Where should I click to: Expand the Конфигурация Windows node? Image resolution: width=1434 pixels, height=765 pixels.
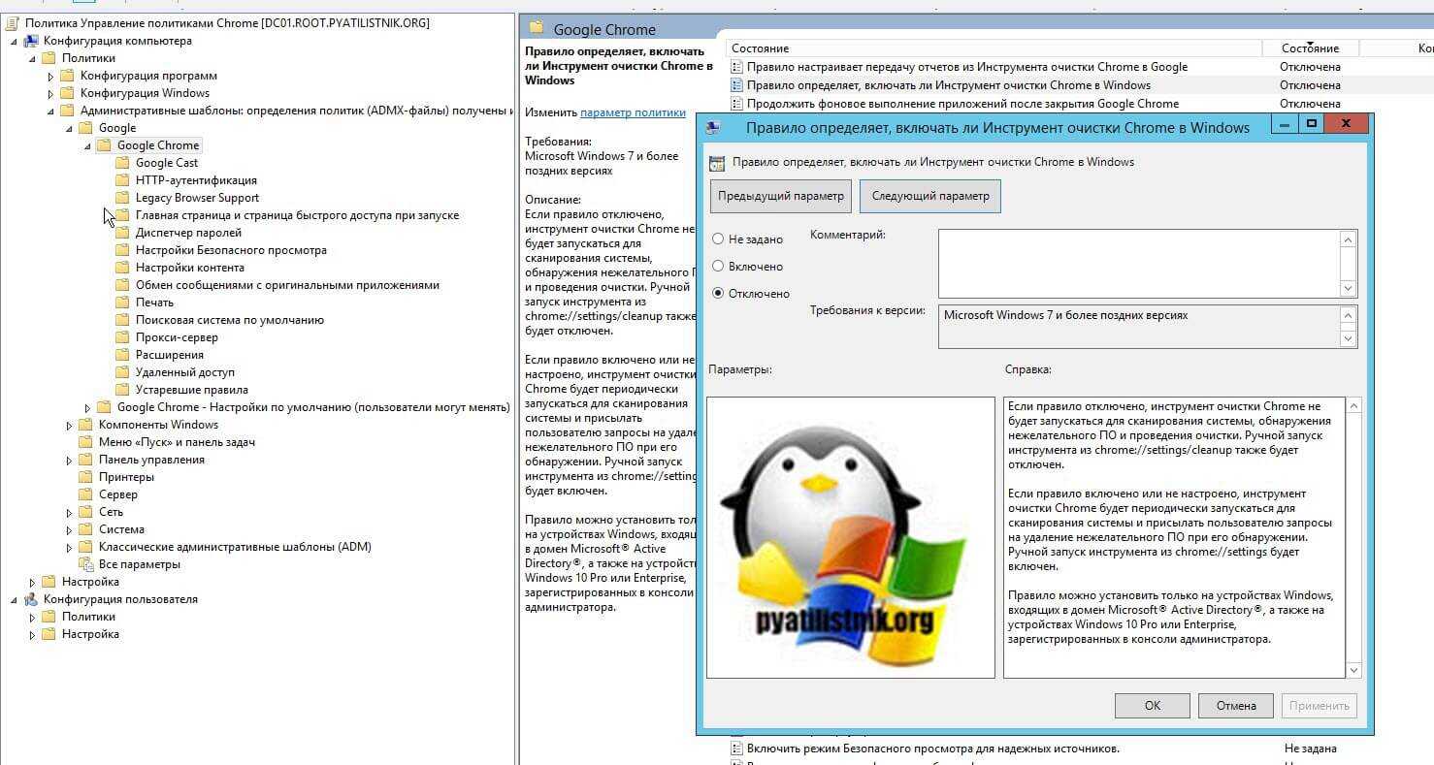click(x=51, y=93)
